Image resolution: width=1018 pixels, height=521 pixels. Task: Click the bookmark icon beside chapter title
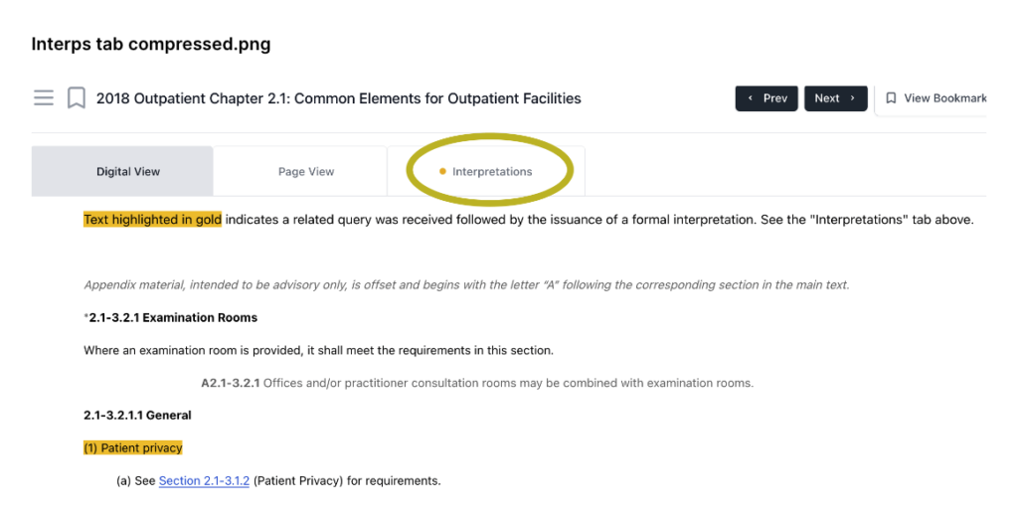77,98
